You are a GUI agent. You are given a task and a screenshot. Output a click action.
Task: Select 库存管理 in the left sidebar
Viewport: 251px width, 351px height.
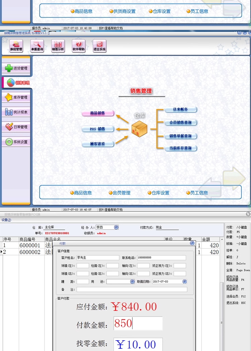pyautogui.click(x=16, y=97)
